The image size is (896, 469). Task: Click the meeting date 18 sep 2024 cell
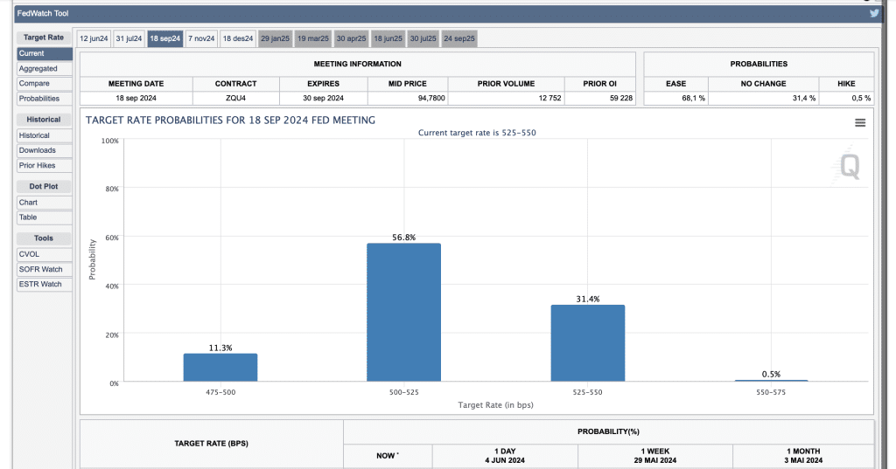pyautogui.click(x=136, y=98)
